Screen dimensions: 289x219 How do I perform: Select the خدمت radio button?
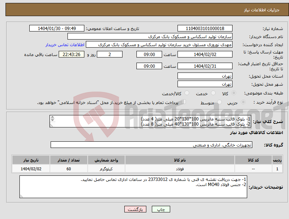point(213,93)
